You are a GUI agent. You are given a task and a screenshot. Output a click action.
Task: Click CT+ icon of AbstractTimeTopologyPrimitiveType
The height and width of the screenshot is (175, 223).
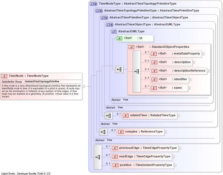[99, 11]
